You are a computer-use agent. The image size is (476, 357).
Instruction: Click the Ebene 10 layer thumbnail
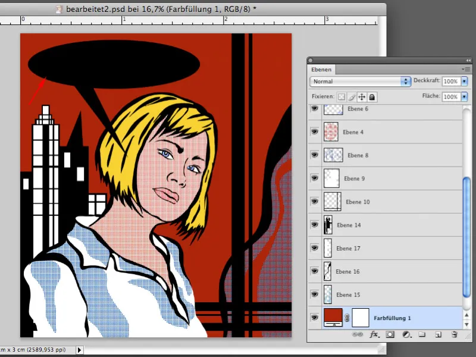[x=333, y=202]
